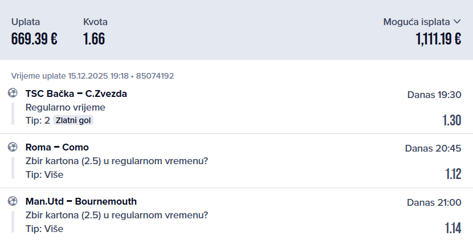473x240 pixels.
Task: Click the total Kvota 1.66 value
Action: coord(94,39)
